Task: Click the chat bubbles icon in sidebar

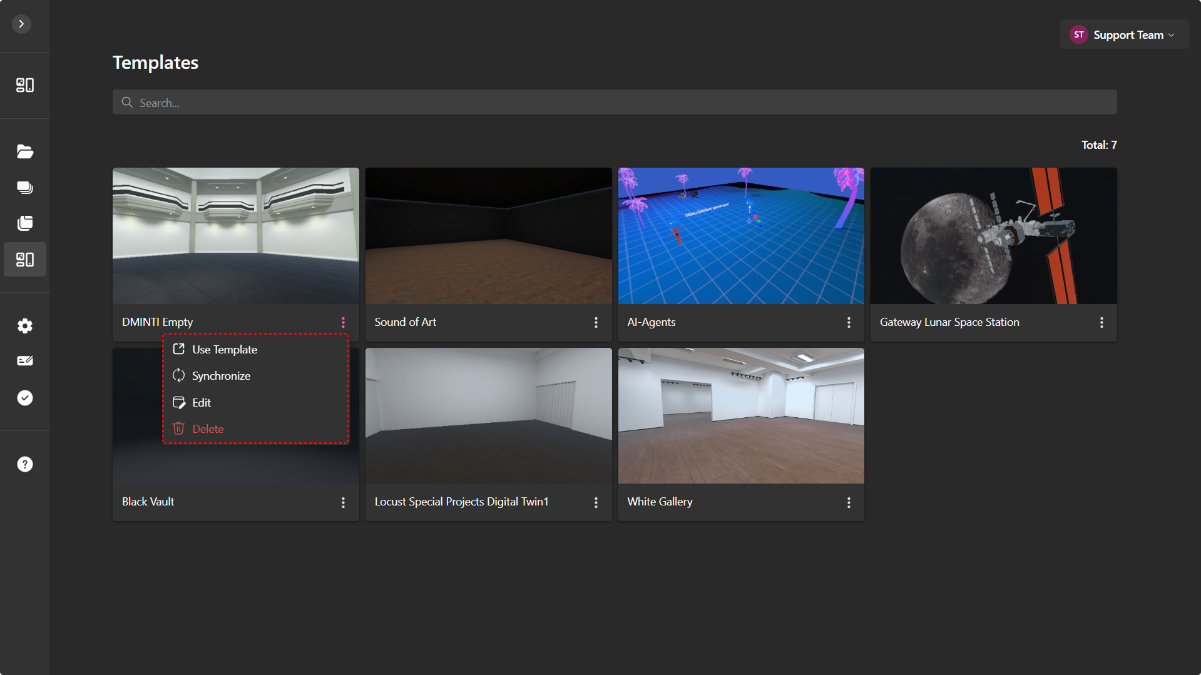Action: [25, 188]
